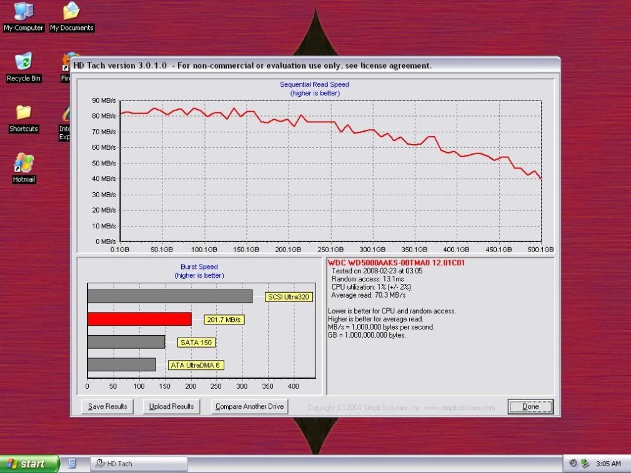Click the red burst speed bar

pyautogui.click(x=140, y=319)
